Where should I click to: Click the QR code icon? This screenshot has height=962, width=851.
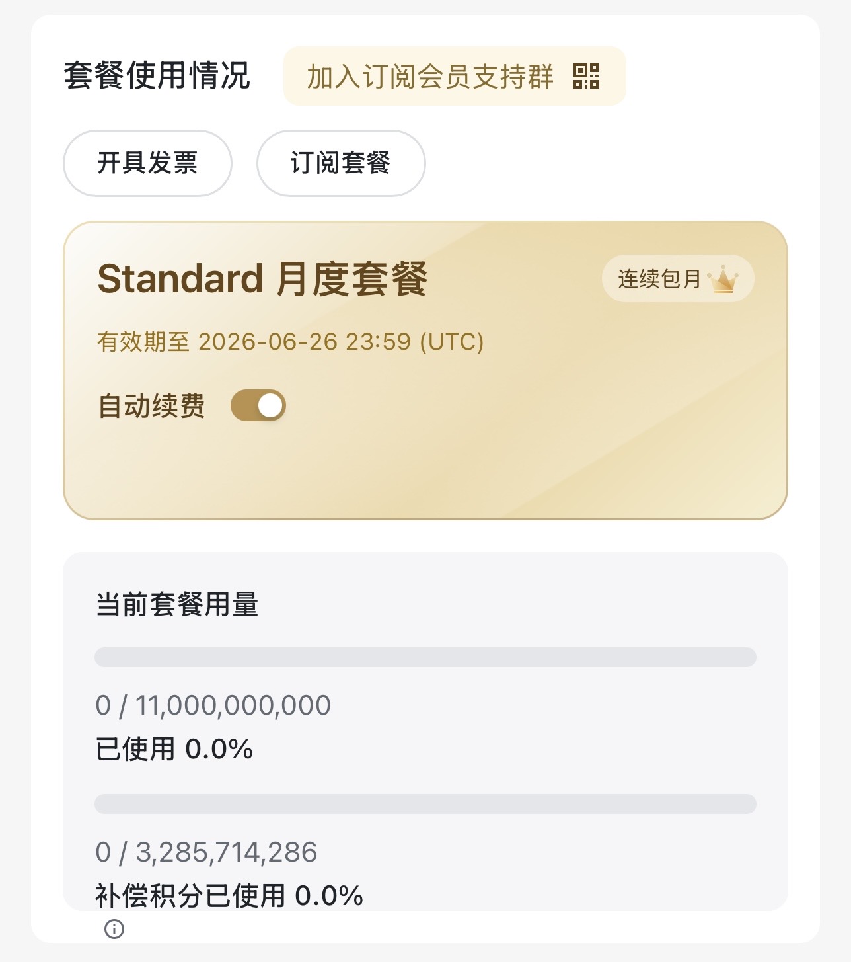586,76
